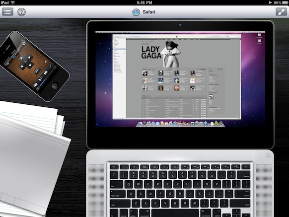The width and height of the screenshot is (289, 217).
Task: Tap the L key
Action: 209,194
